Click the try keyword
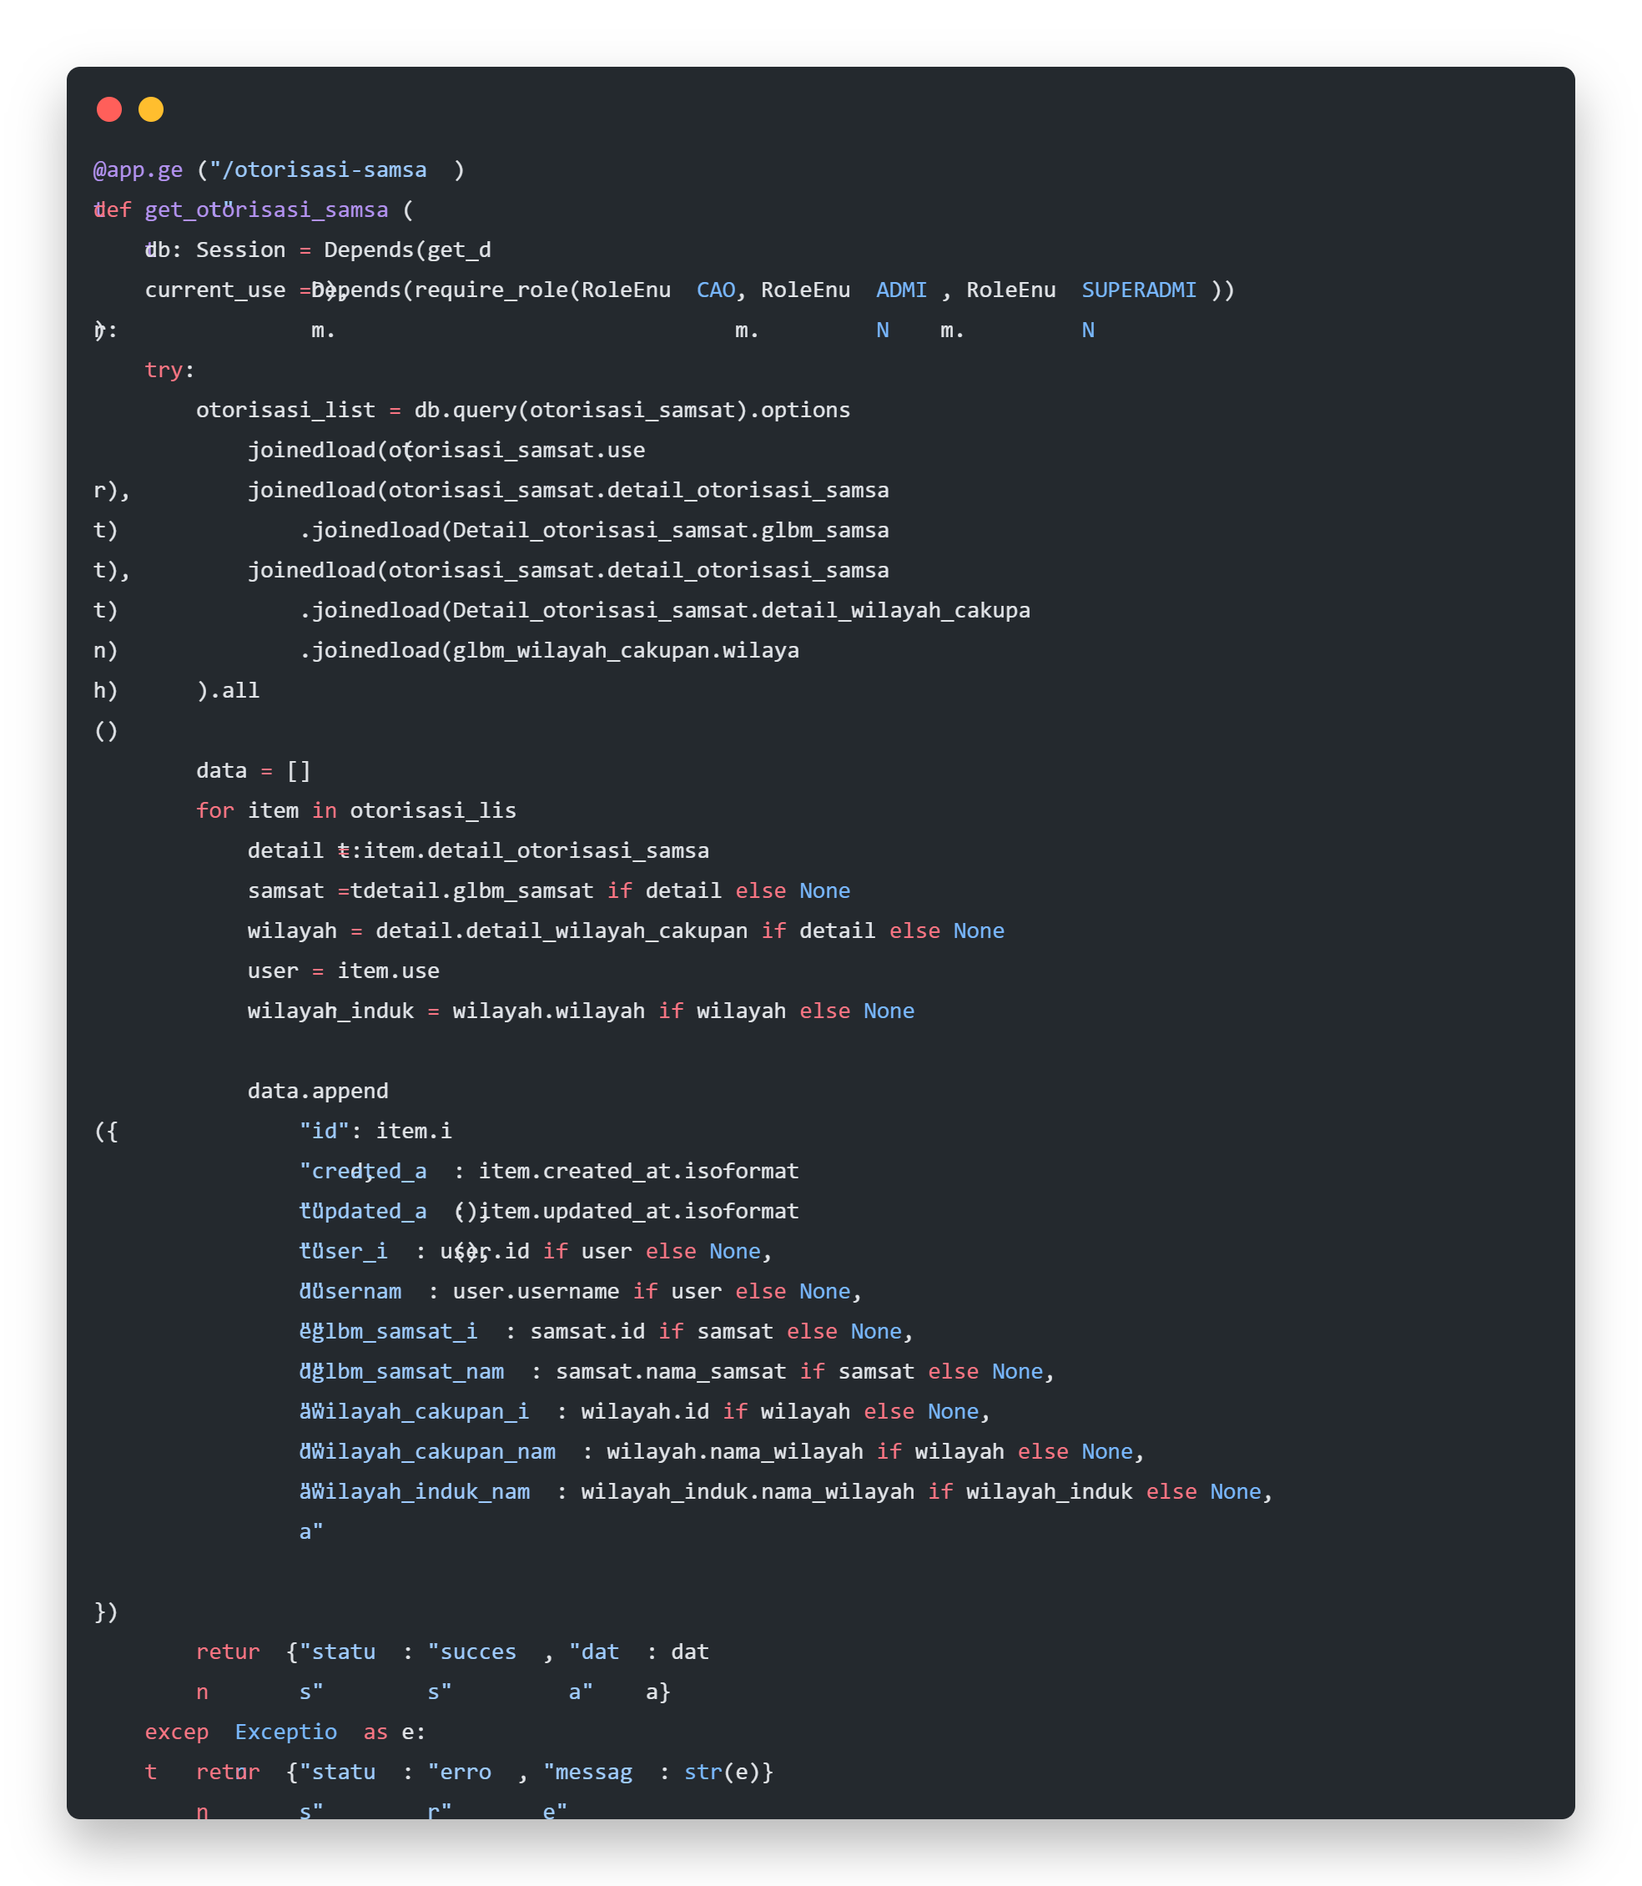The height and width of the screenshot is (1886, 1642). pyautogui.click(x=163, y=371)
